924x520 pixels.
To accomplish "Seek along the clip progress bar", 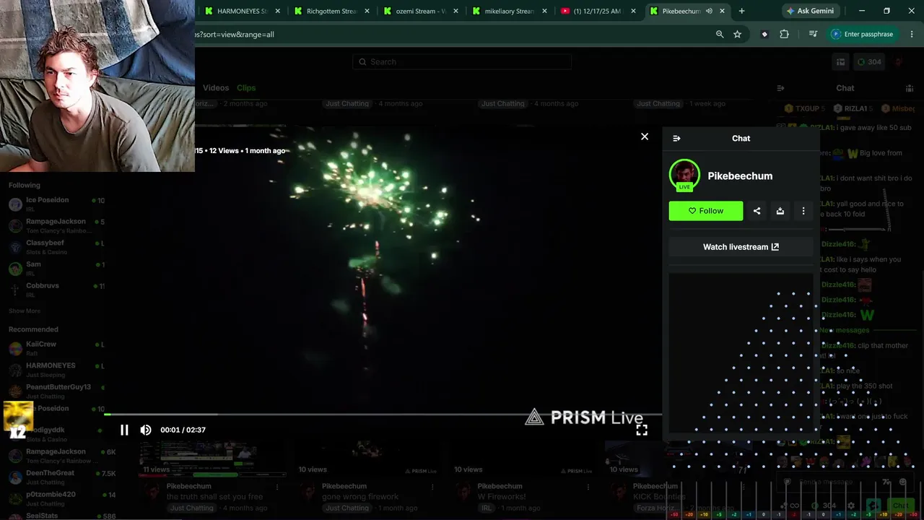I will pos(383,415).
